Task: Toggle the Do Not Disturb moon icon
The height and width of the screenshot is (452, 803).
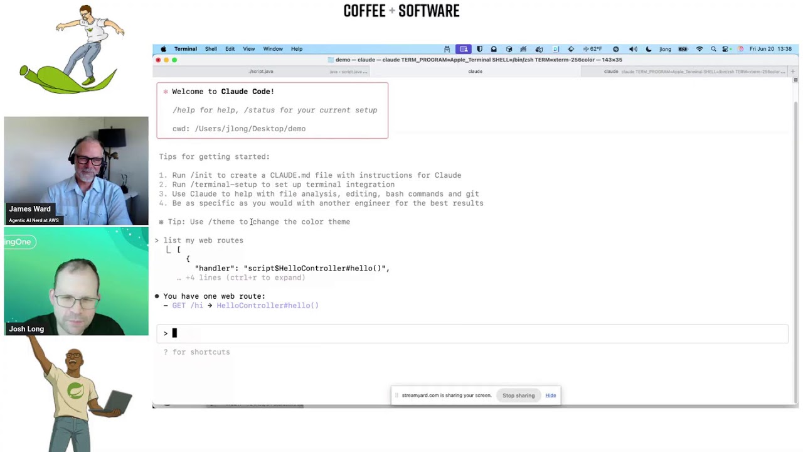Action: pyautogui.click(x=649, y=49)
